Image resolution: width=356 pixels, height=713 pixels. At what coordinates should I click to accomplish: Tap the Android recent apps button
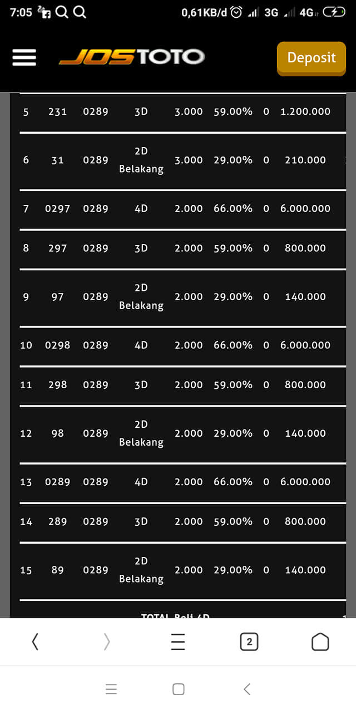tap(111, 689)
